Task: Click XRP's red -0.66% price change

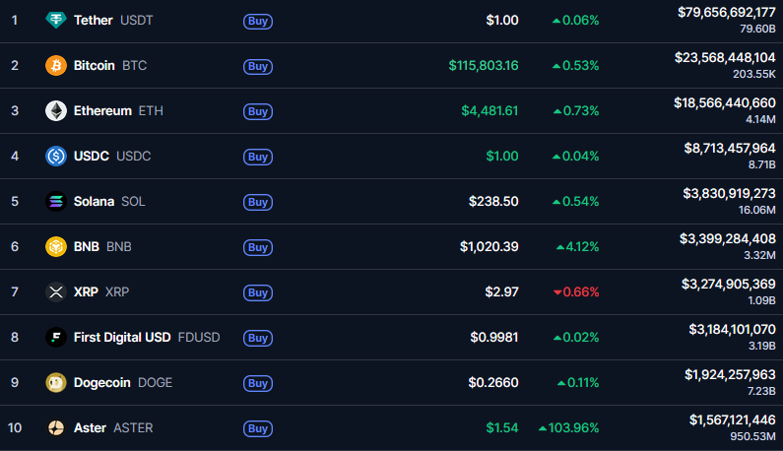Action: 575,291
